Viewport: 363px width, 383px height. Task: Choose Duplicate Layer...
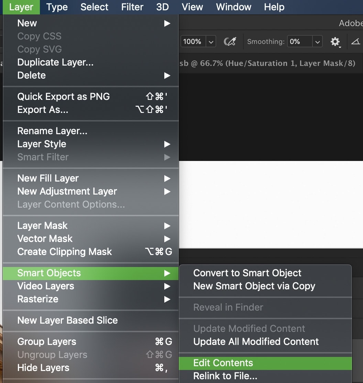click(x=91, y=62)
